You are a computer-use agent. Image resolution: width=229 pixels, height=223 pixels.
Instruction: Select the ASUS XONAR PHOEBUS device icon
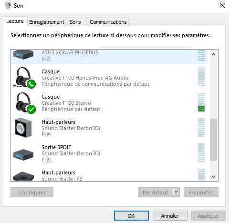23,55
